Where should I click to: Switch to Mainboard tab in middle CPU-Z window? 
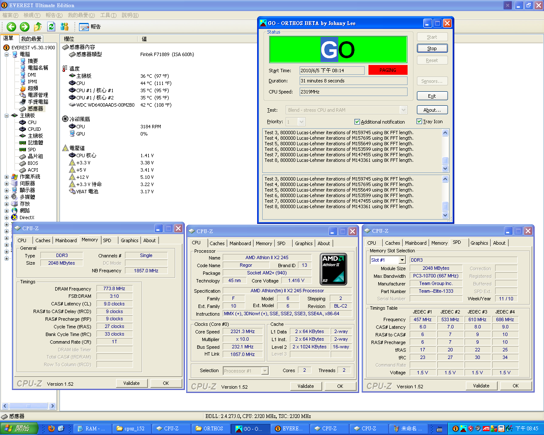240,243
